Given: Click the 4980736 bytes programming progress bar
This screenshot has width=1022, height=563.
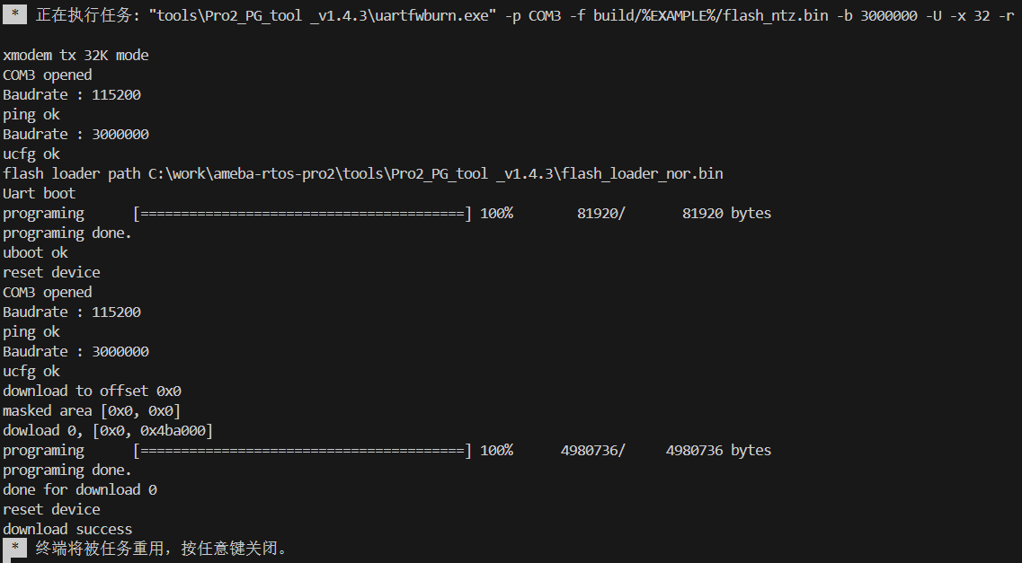Looking at the screenshot, I should (302, 450).
